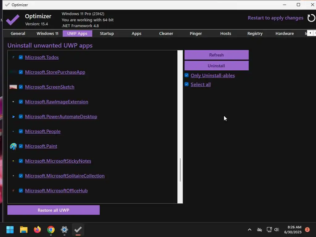
Task: Open the clock showing 8:26 AM
Action: click(x=293, y=230)
